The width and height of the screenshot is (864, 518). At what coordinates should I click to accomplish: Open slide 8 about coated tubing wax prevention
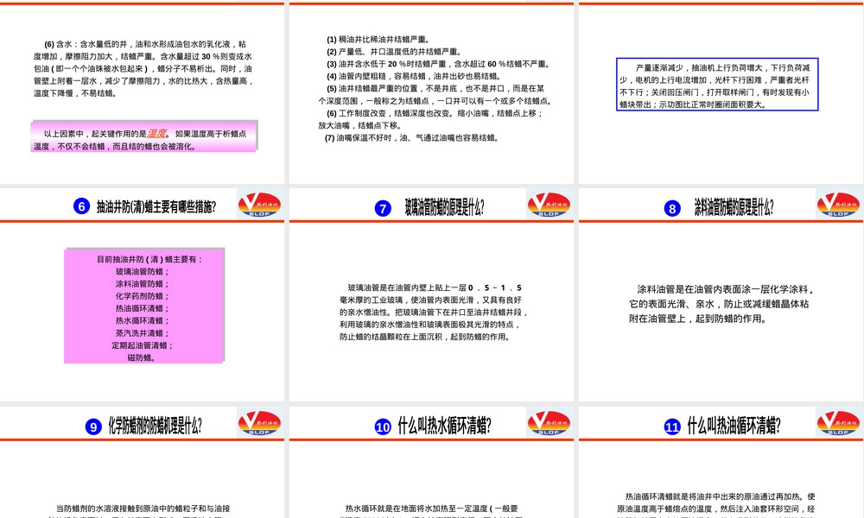[721, 294]
